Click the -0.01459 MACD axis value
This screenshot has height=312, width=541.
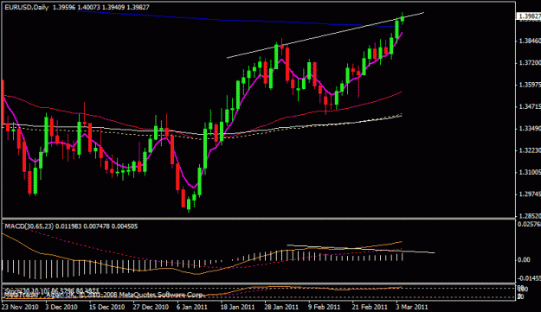pyautogui.click(x=529, y=278)
